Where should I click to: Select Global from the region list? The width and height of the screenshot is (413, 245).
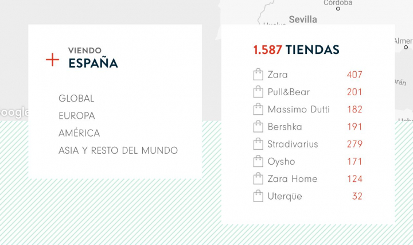pyautogui.click(x=76, y=99)
